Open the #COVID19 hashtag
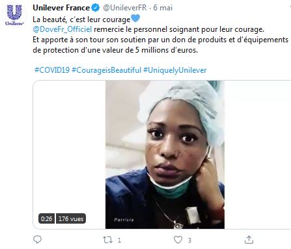 [x=52, y=70]
